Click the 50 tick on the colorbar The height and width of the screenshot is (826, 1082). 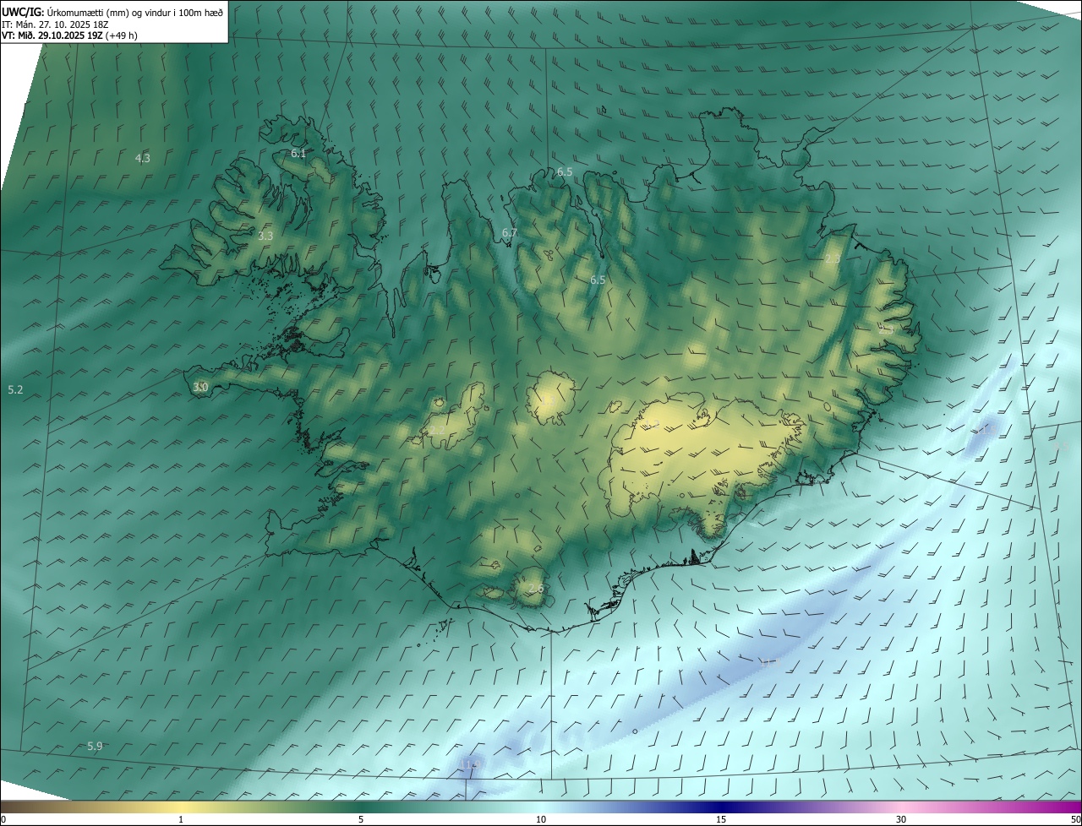pyautogui.click(x=1075, y=819)
